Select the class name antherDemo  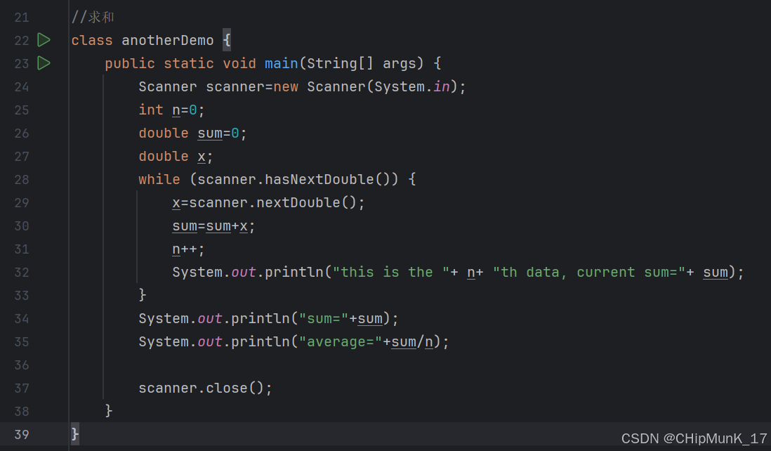click(x=167, y=40)
